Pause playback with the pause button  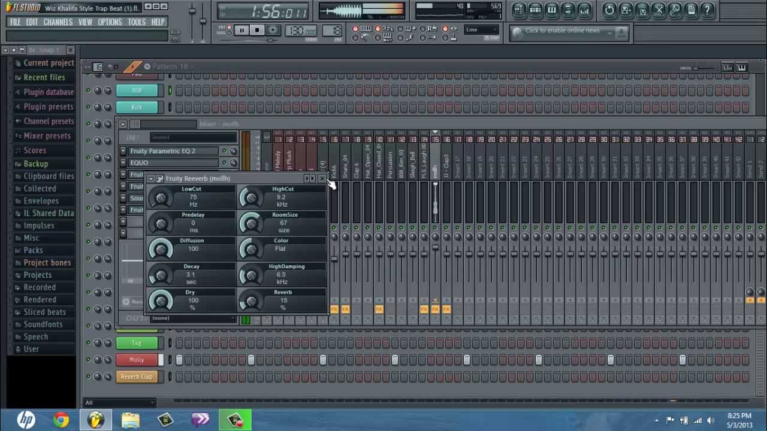pyautogui.click(x=241, y=30)
